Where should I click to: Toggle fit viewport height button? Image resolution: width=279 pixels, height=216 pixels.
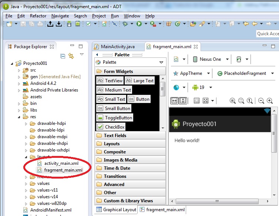click(183, 101)
